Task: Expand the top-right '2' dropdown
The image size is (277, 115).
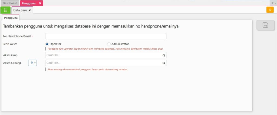Action: (x=273, y=3)
